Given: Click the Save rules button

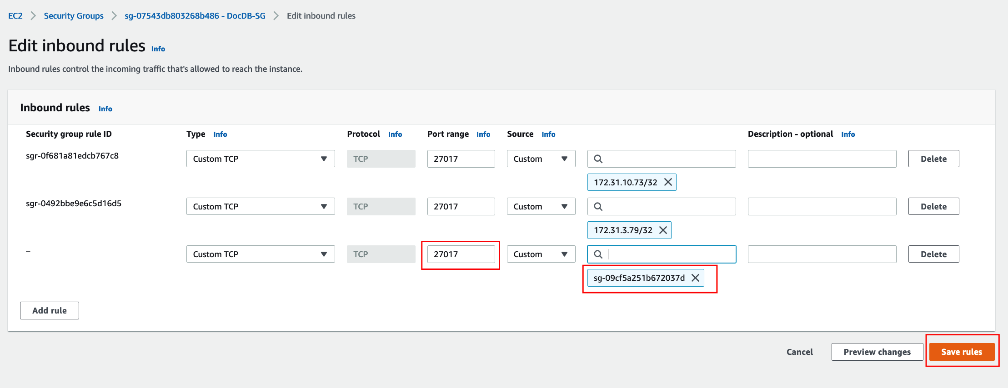Looking at the screenshot, I should click(x=961, y=352).
